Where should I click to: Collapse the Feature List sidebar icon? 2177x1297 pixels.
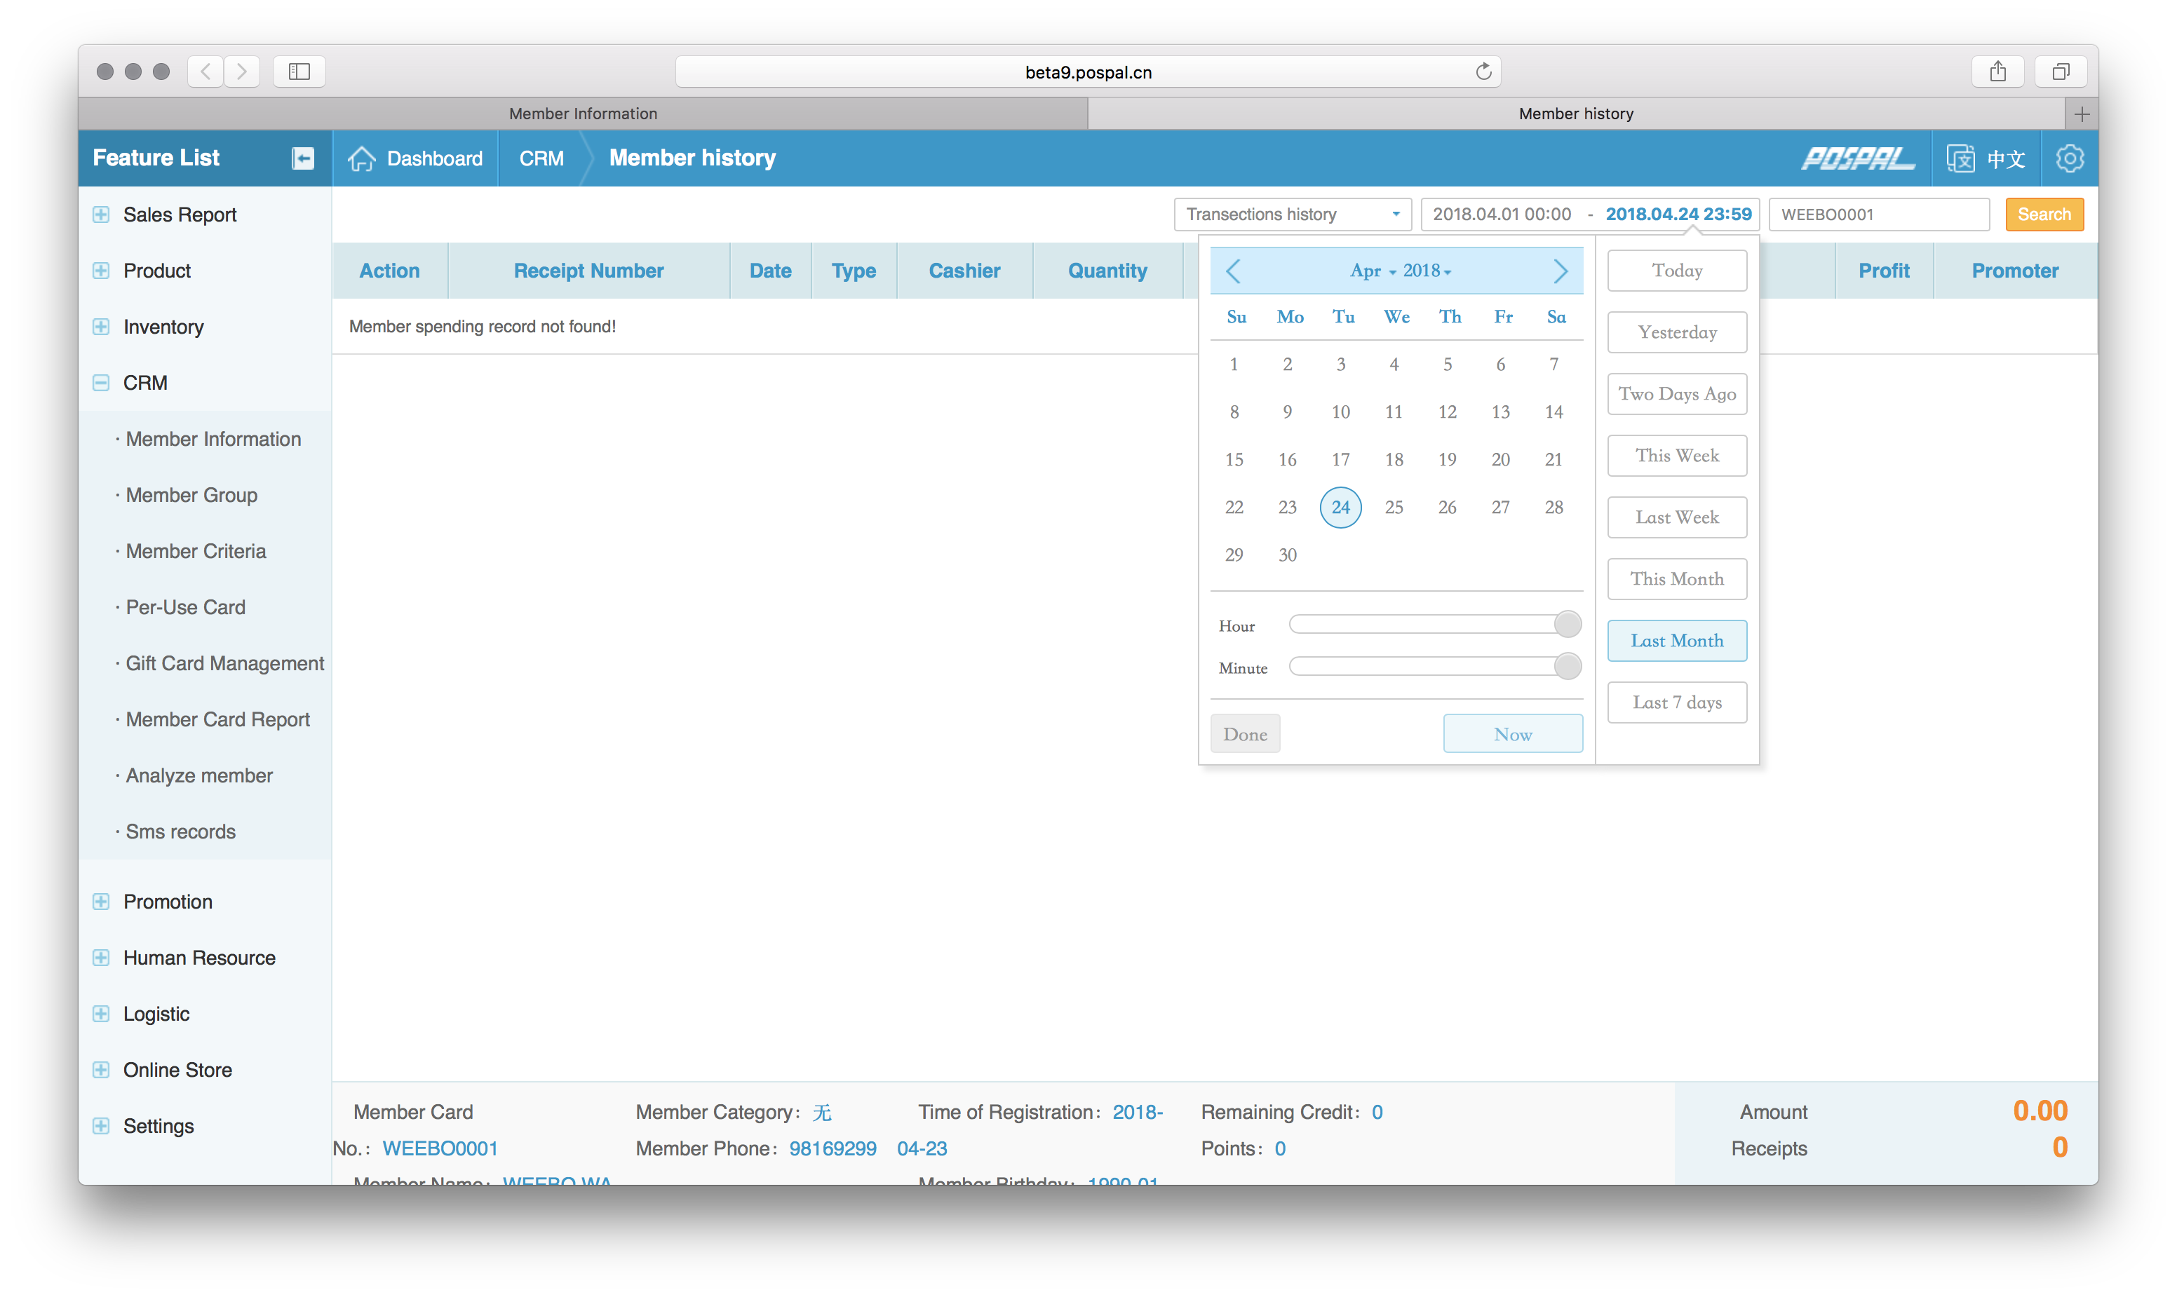coord(302,158)
